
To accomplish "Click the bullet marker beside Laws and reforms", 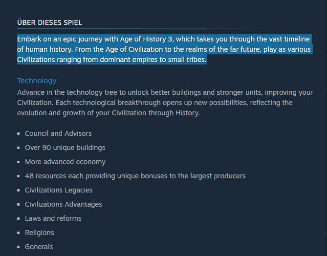I will [19, 219].
